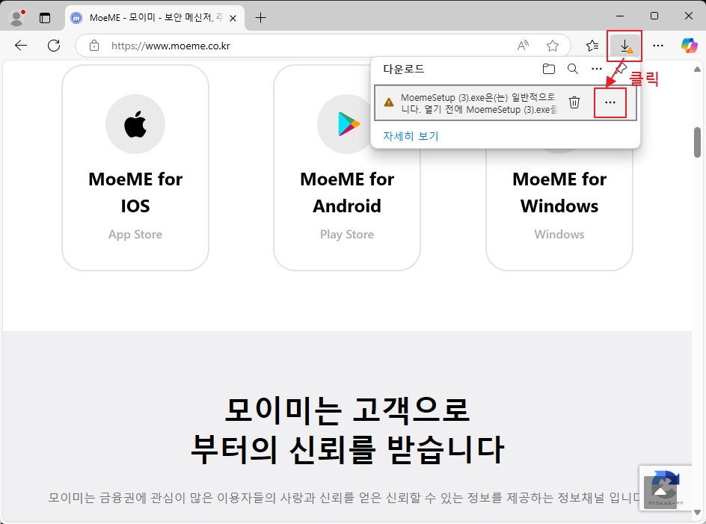Image resolution: width=706 pixels, height=524 pixels.
Task: Click the Google Play logo icon
Action: (x=348, y=124)
